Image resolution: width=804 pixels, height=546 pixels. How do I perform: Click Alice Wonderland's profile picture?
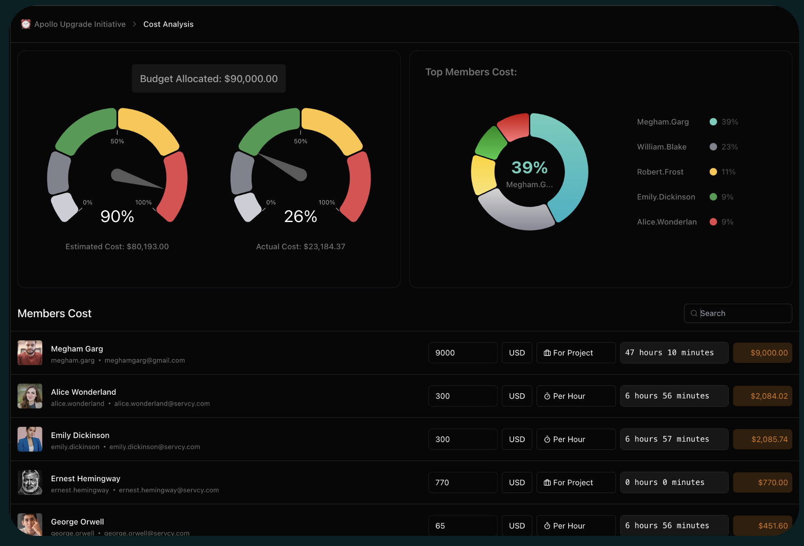pyautogui.click(x=30, y=396)
